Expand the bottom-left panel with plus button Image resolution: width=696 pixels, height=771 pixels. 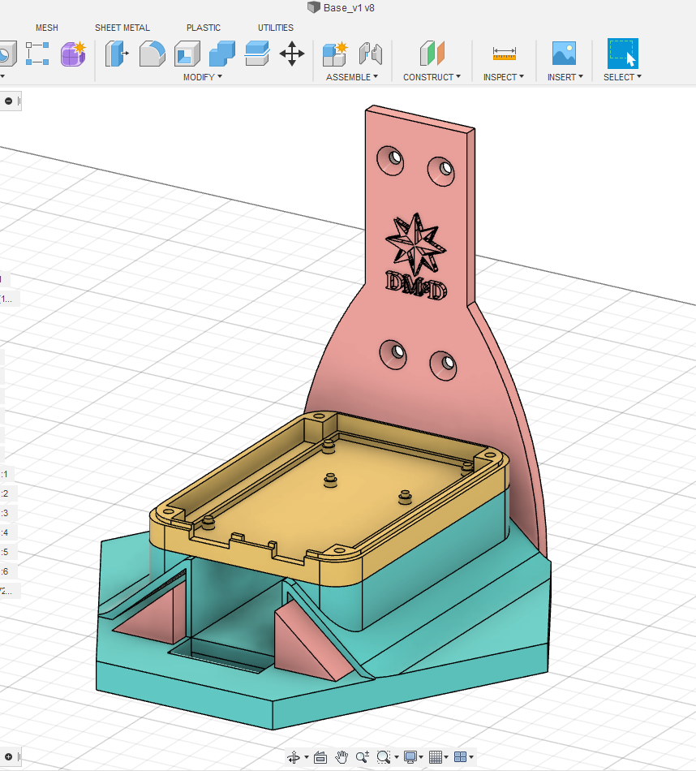[8, 757]
